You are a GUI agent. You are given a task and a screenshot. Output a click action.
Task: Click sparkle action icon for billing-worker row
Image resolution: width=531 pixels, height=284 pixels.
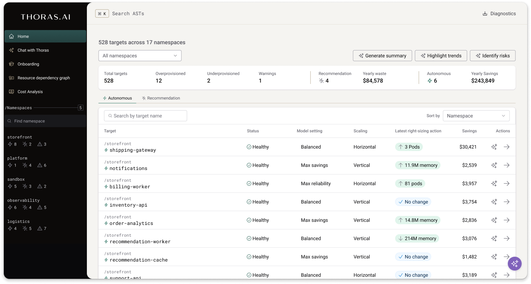click(494, 183)
